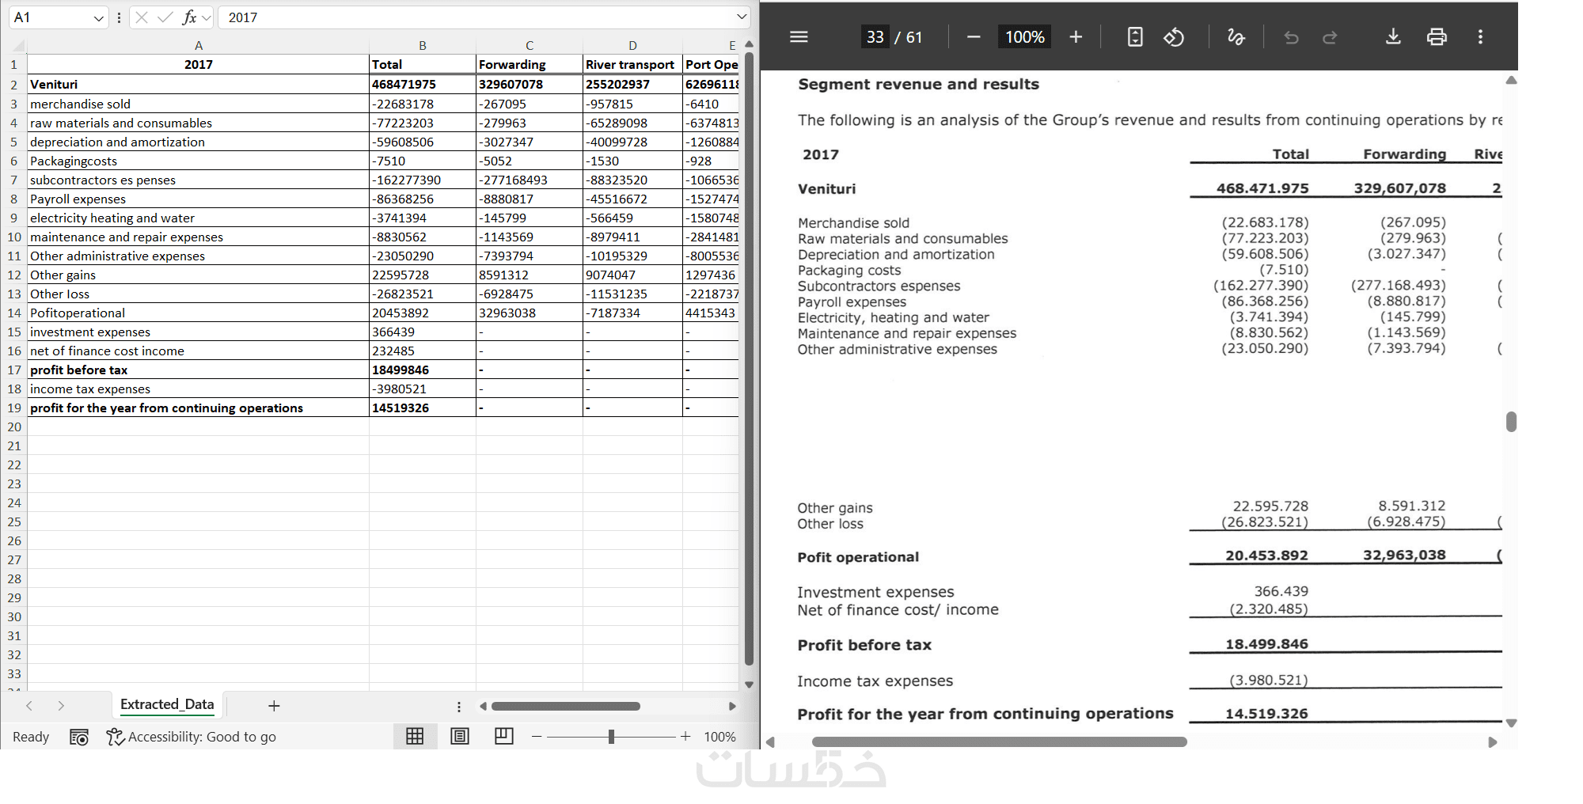Zoom out in the PDF viewer
Viewport: 1583px width, 804px height.
click(x=974, y=36)
